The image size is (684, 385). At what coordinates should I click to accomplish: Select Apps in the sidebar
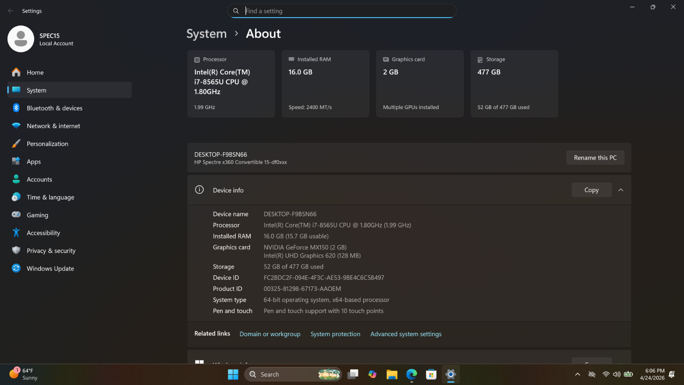point(69,161)
